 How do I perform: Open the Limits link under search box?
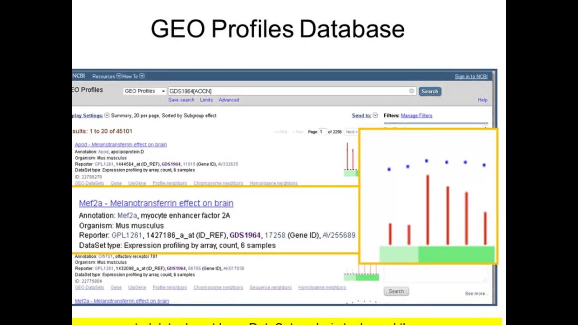(206, 100)
